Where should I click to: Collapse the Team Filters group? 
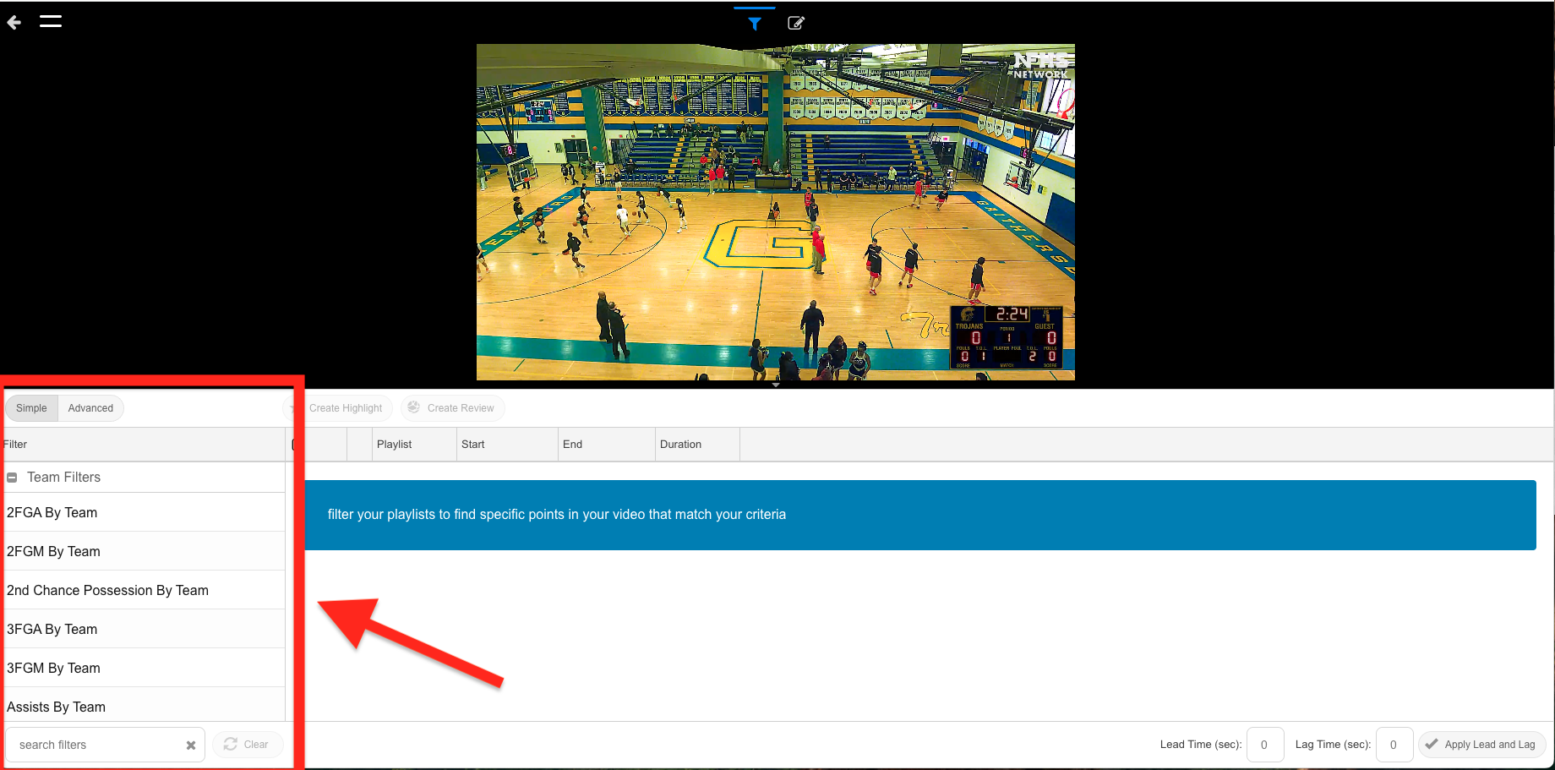(x=12, y=478)
